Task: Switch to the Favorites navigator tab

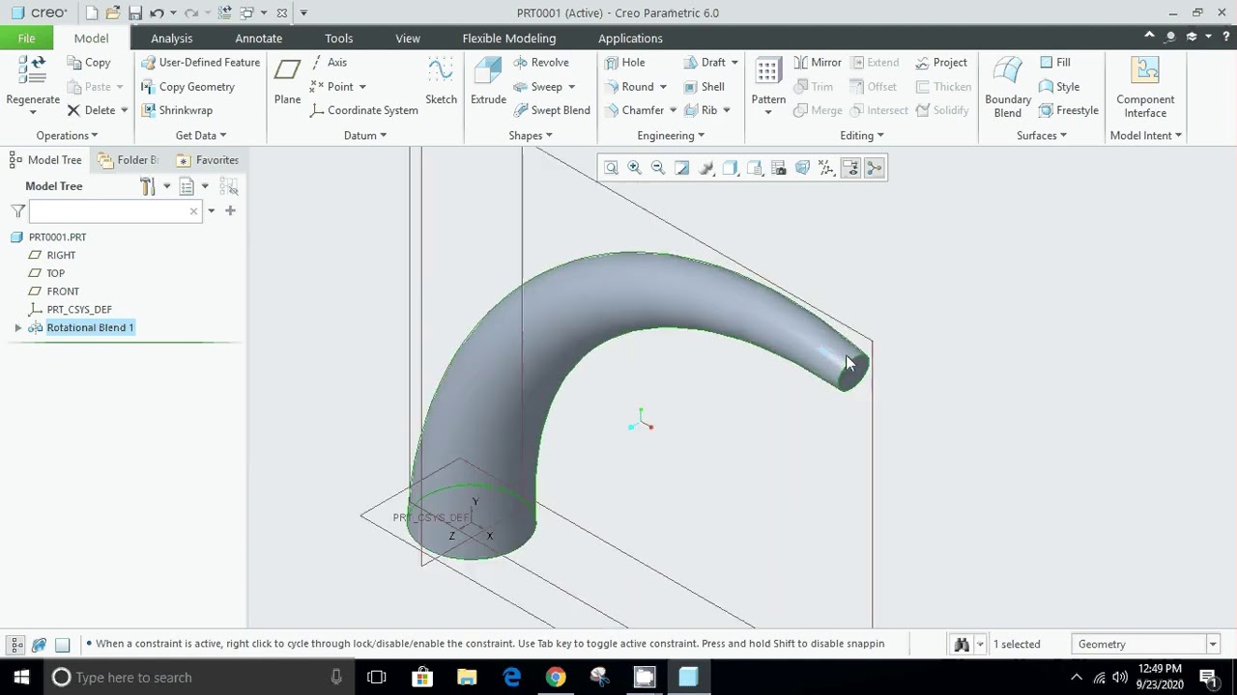Action: point(208,160)
